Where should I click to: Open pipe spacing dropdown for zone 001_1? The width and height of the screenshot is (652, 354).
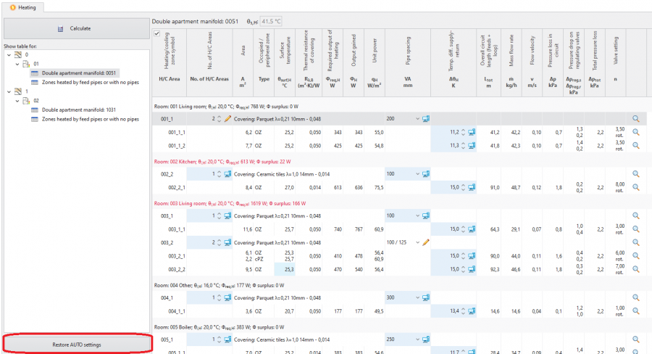pyautogui.click(x=417, y=119)
